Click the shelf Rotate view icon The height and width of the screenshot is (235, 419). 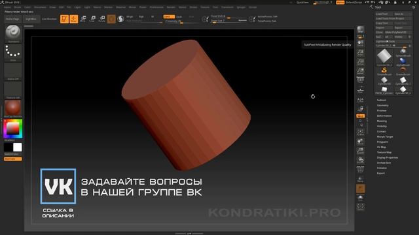(361, 160)
